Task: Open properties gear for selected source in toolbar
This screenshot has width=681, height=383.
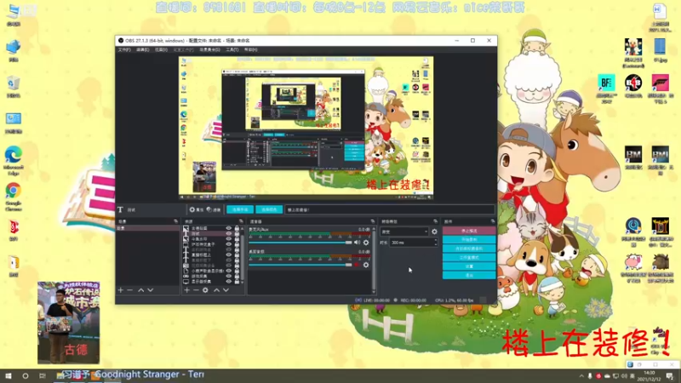Action: click(x=196, y=209)
